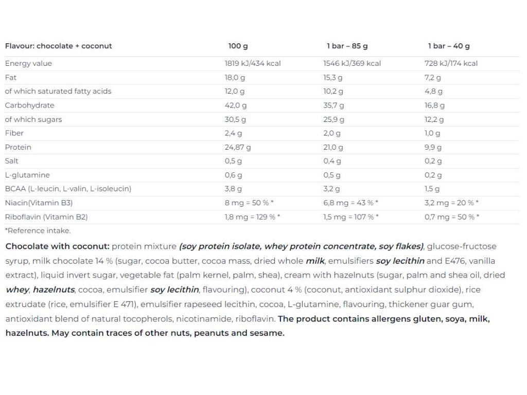Screen dimensions: 527x395
Task: Click the "Niacin(Vitamin B3)" row label
Action: tap(38, 203)
